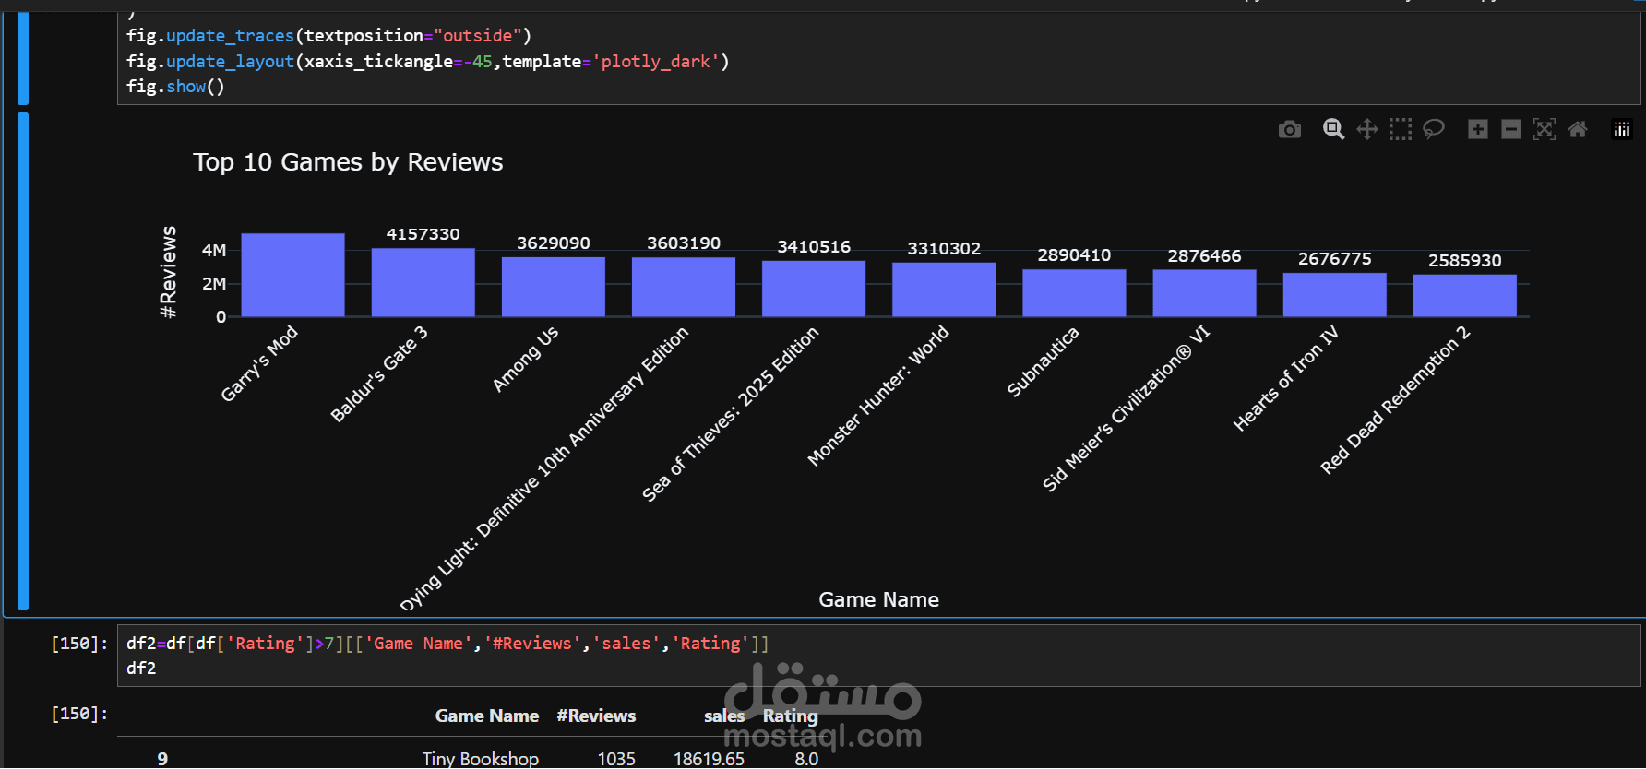Select the Pan tool in plot modebar
Screen dimensions: 1646x769
(1367, 129)
